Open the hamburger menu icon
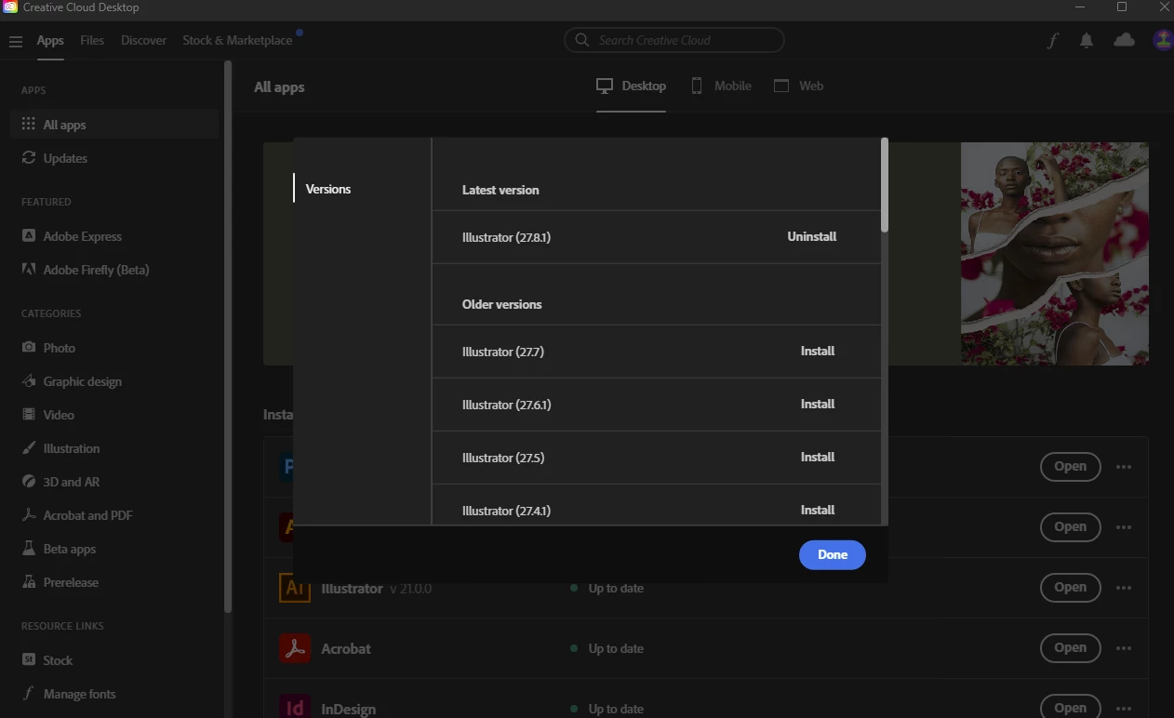Viewport: 1174px width, 718px height. click(x=15, y=41)
